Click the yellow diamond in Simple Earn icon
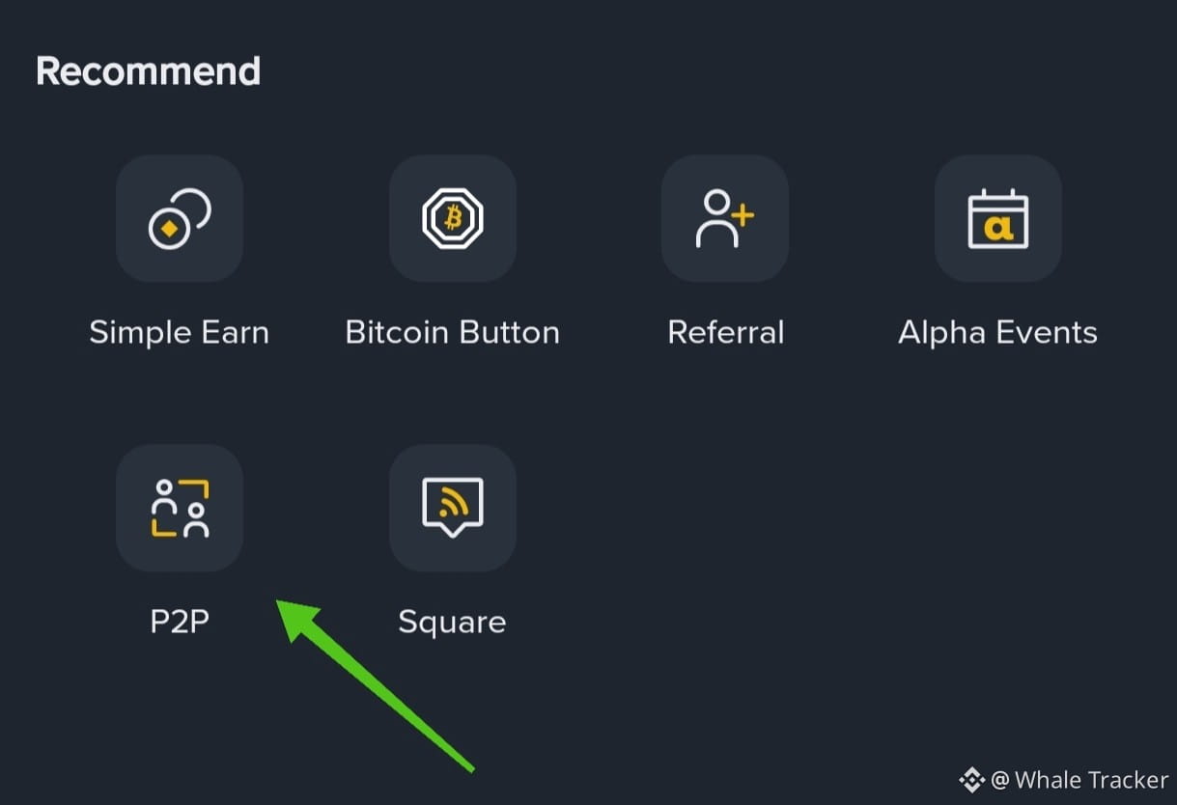1177x805 pixels. click(169, 229)
